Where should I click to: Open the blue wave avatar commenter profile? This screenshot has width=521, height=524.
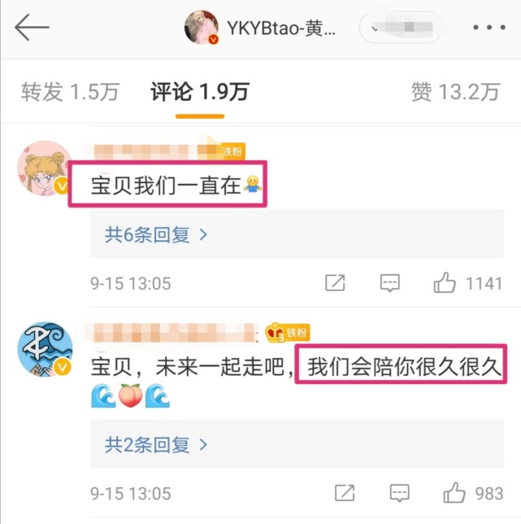click(x=45, y=349)
